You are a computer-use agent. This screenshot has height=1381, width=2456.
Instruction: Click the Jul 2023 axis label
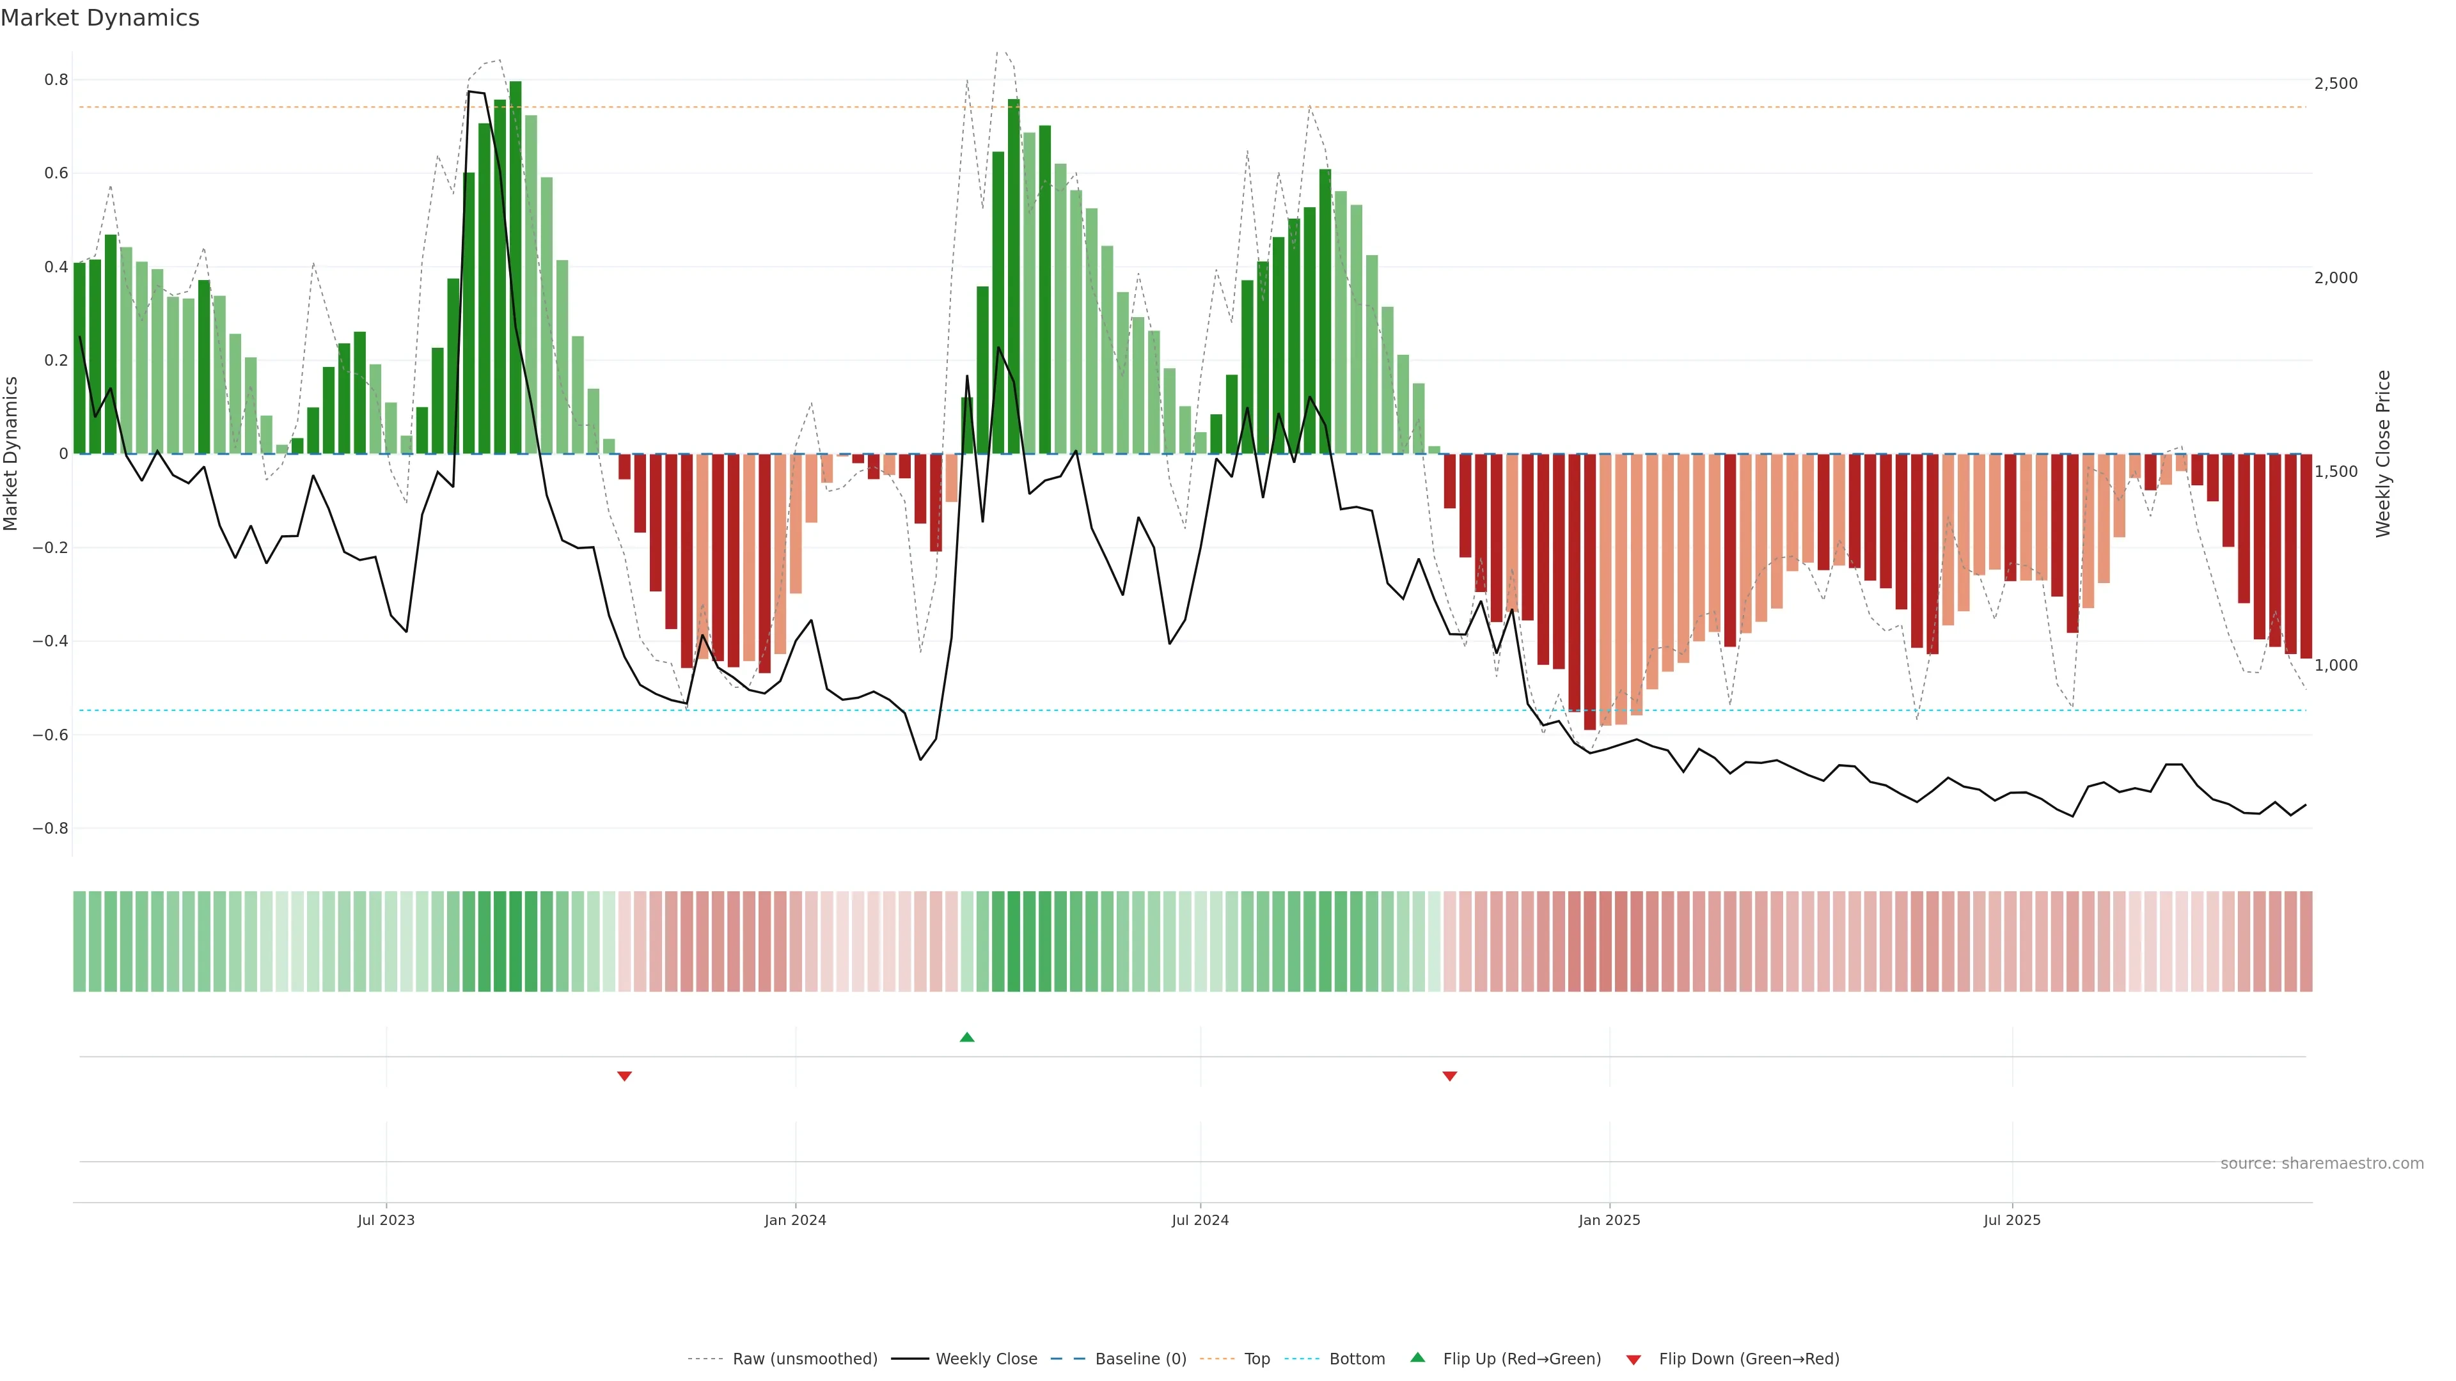click(386, 1220)
